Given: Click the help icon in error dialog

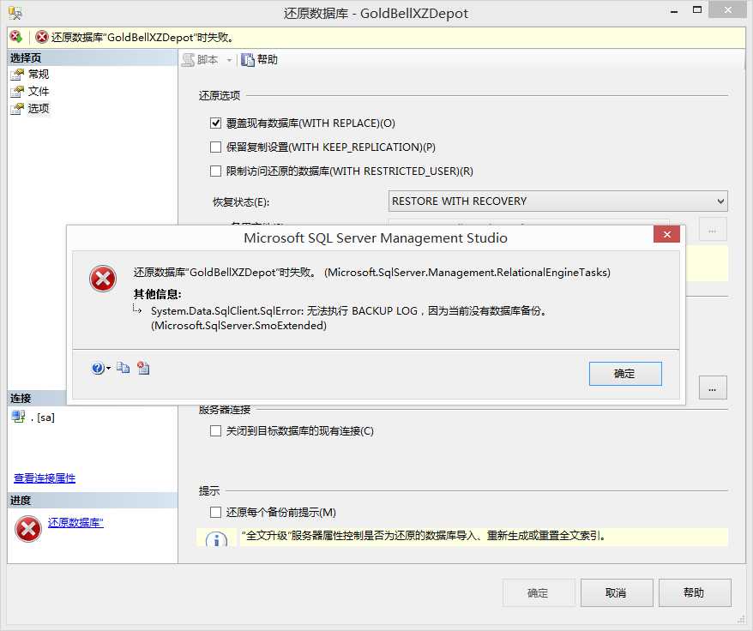Looking at the screenshot, I should pos(98,369).
